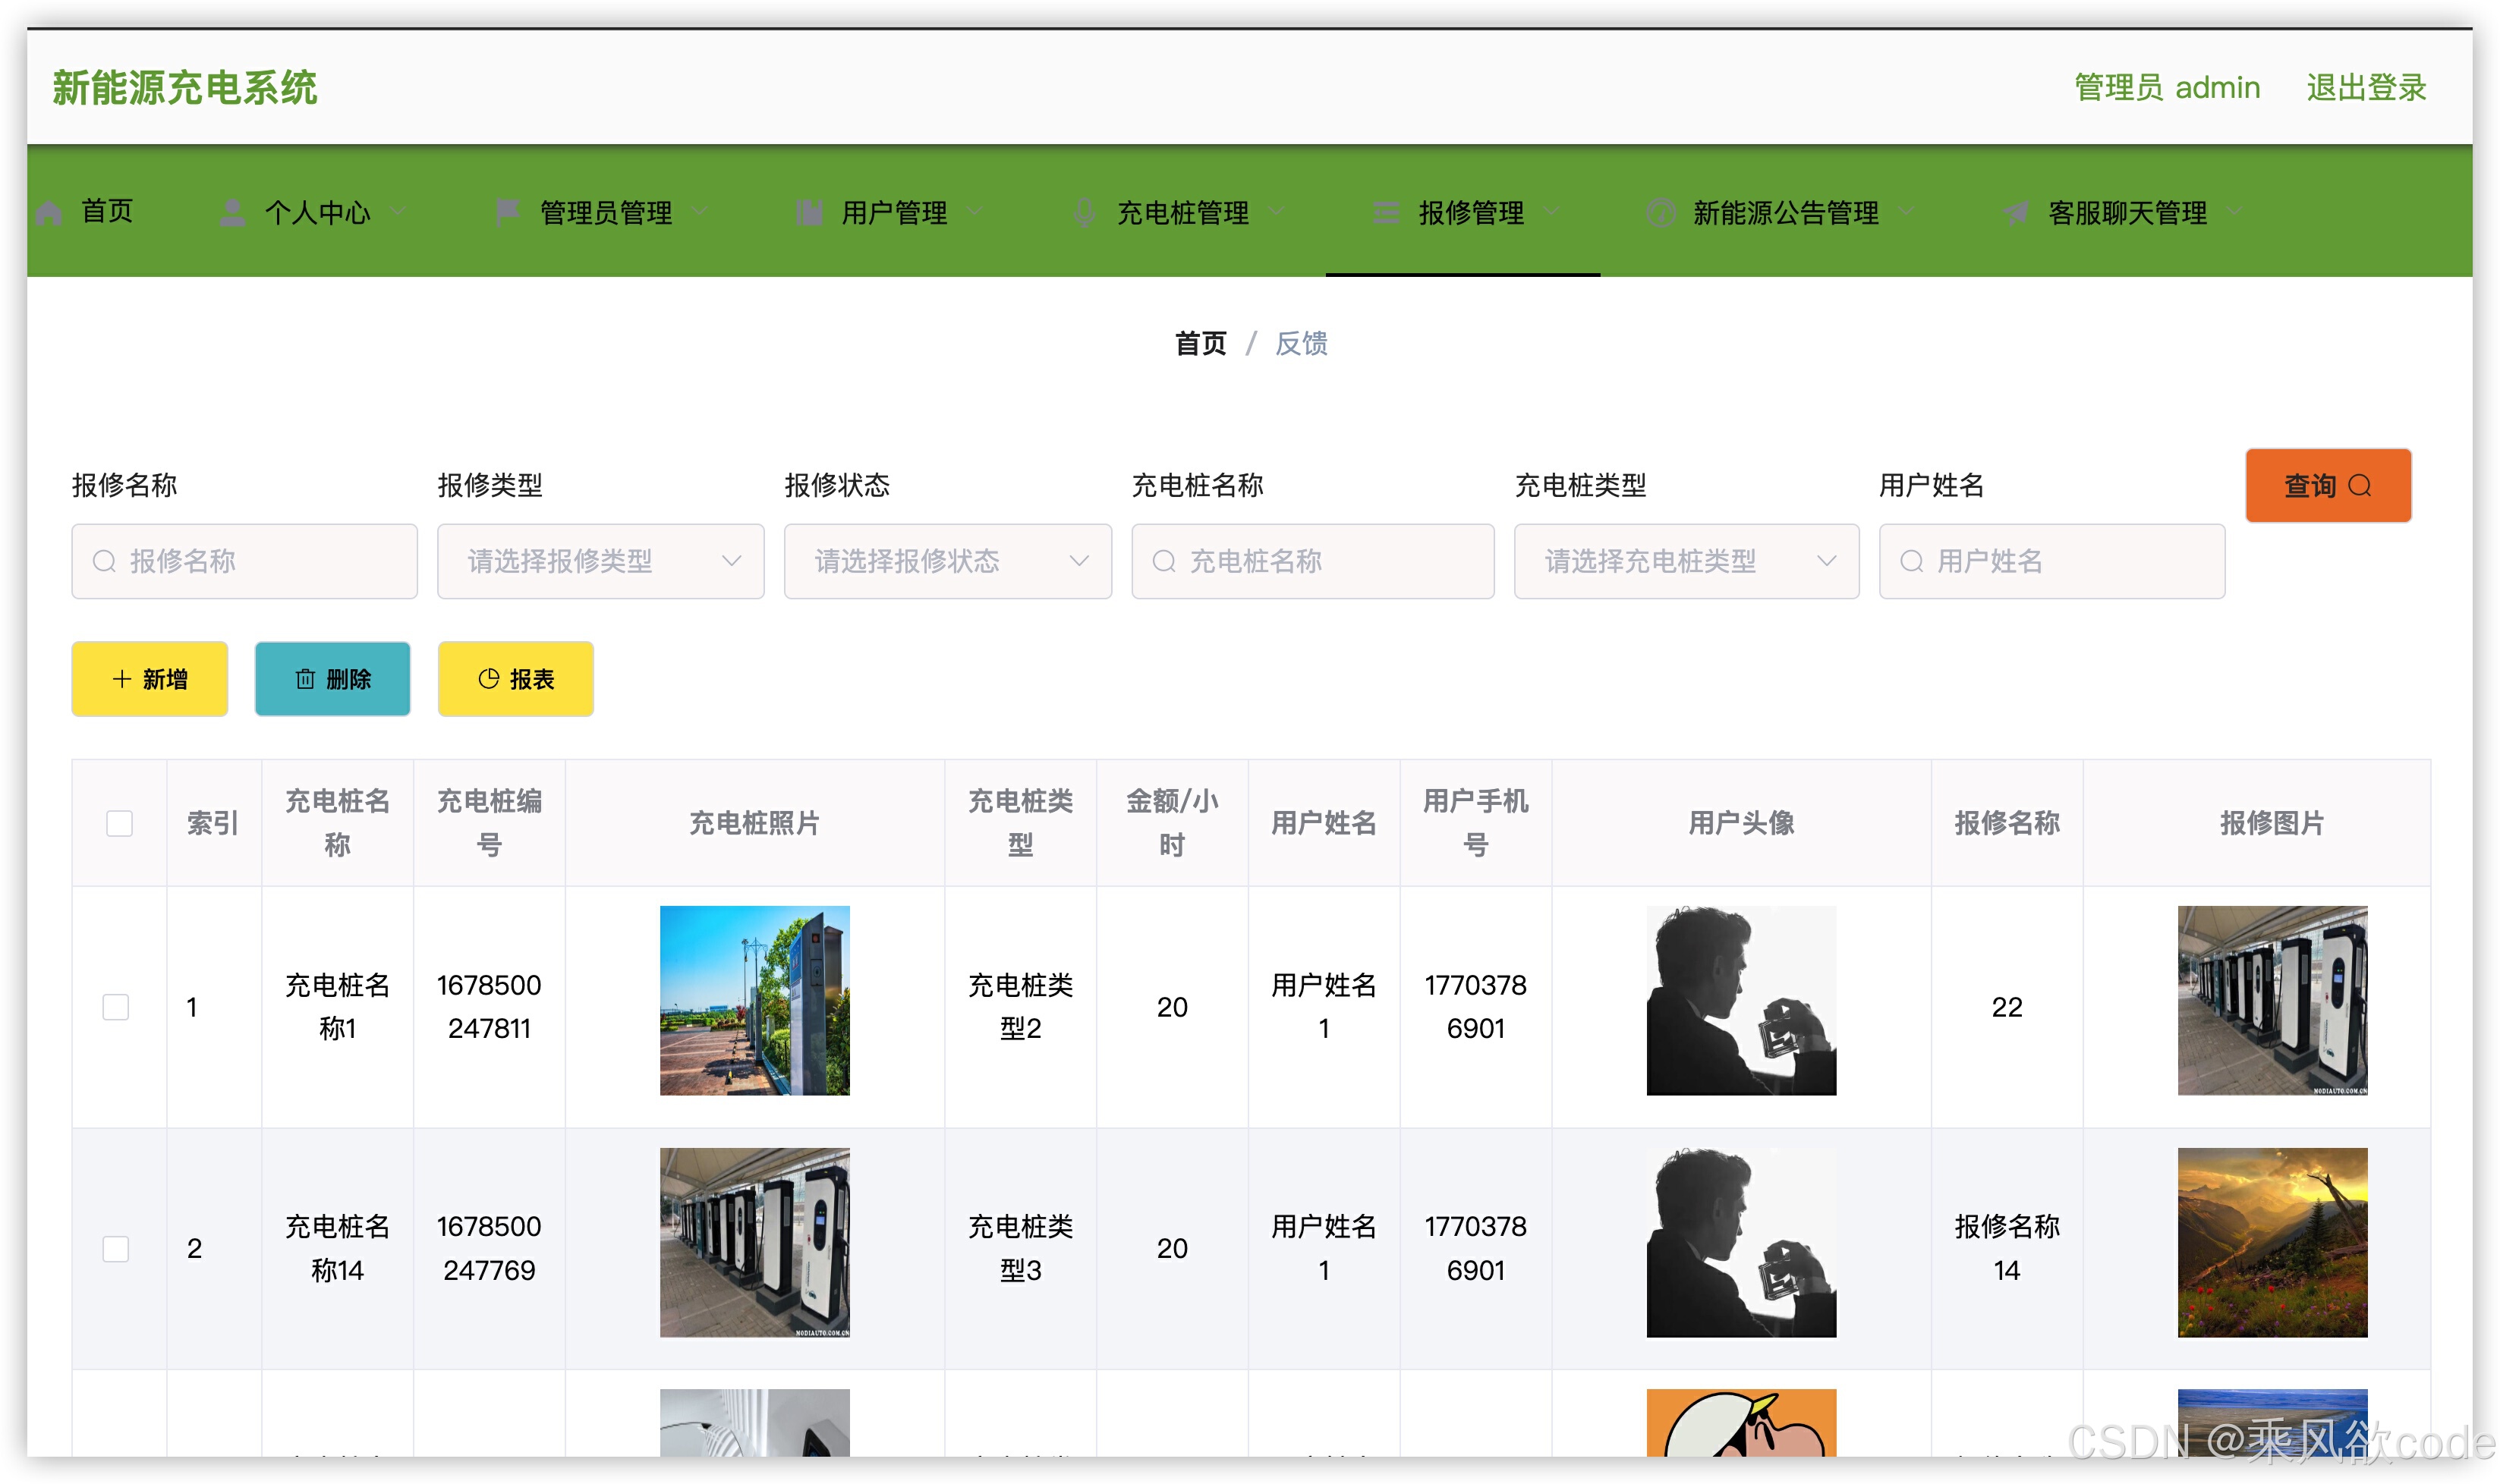Click the trash icon inside the 删除 button

[305, 679]
